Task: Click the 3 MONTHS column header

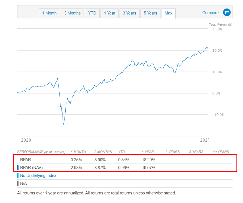Action: tap(103, 152)
